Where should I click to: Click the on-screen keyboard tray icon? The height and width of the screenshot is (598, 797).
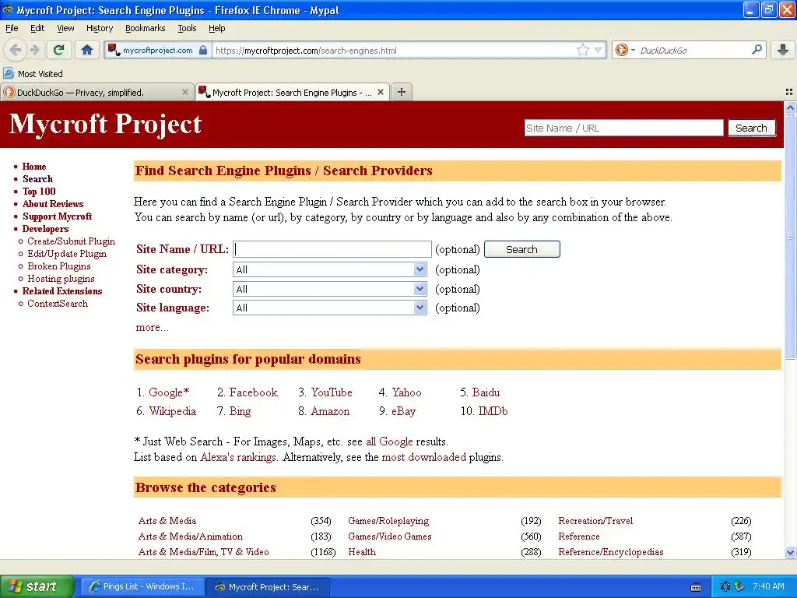(x=696, y=587)
